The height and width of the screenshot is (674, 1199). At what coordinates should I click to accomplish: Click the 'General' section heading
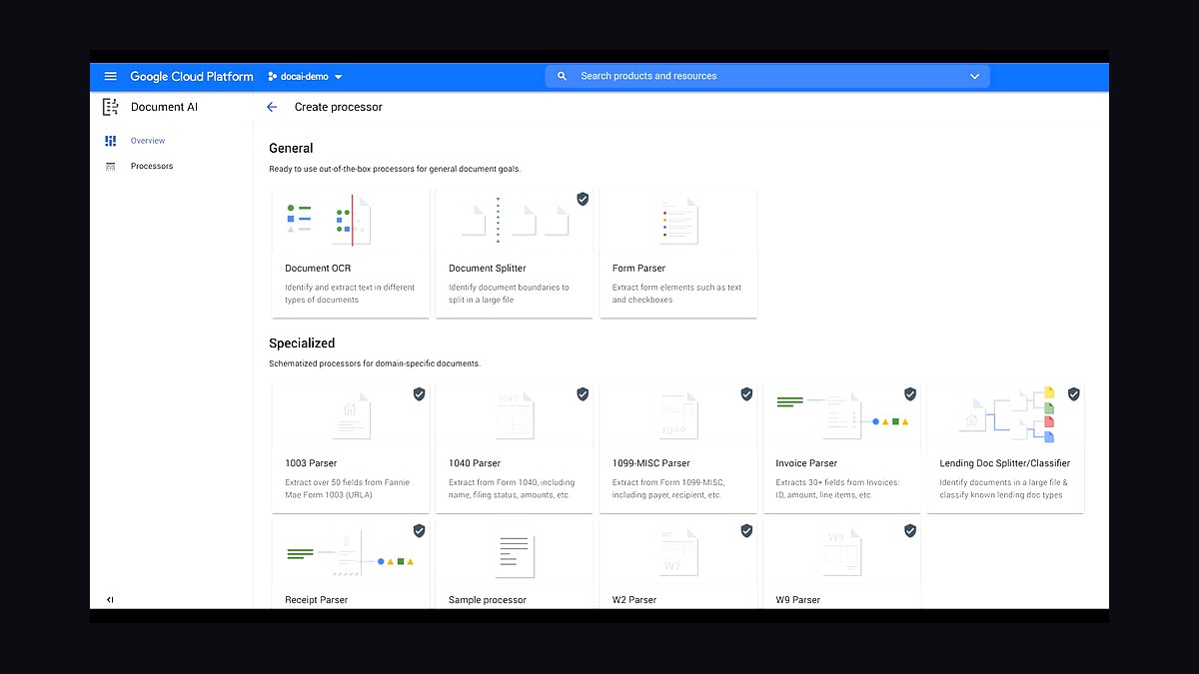click(x=291, y=148)
